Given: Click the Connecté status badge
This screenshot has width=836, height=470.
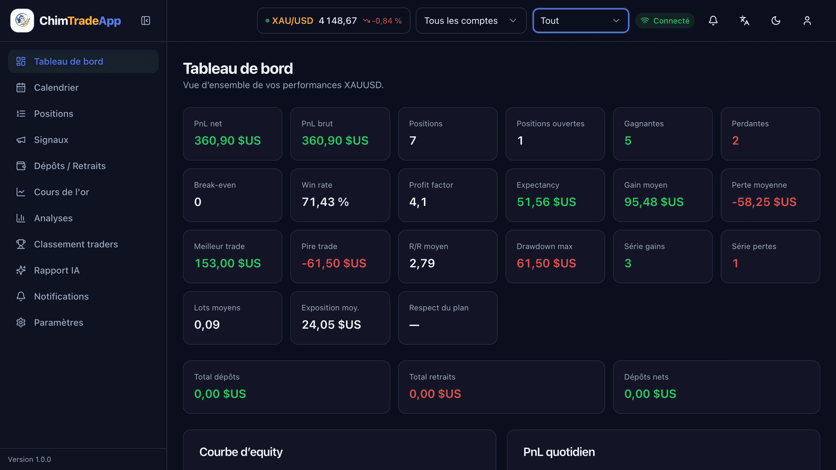Looking at the screenshot, I should pyautogui.click(x=665, y=20).
